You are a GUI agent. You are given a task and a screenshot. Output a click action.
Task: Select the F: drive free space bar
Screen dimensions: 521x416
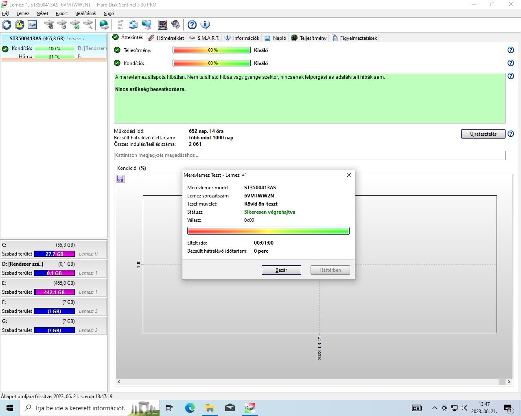pyautogui.click(x=55, y=311)
